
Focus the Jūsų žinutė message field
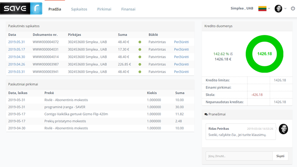click(x=239, y=156)
